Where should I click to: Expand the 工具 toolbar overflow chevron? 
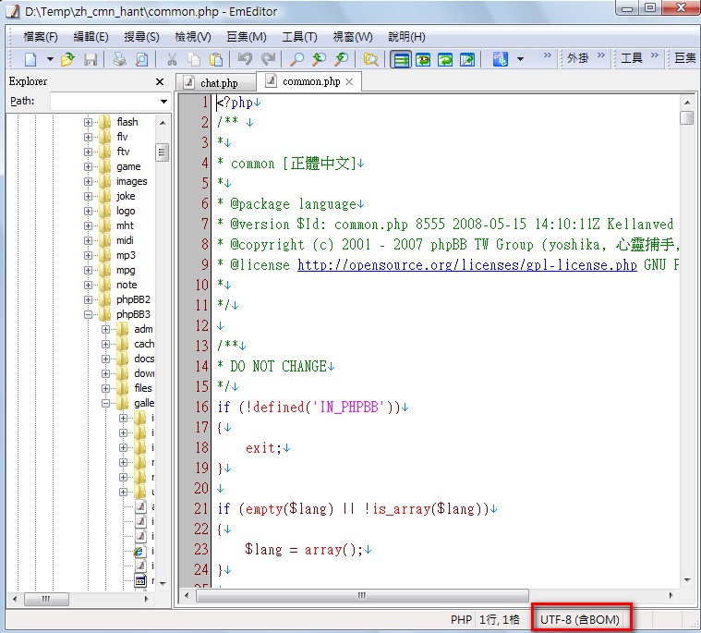(655, 55)
